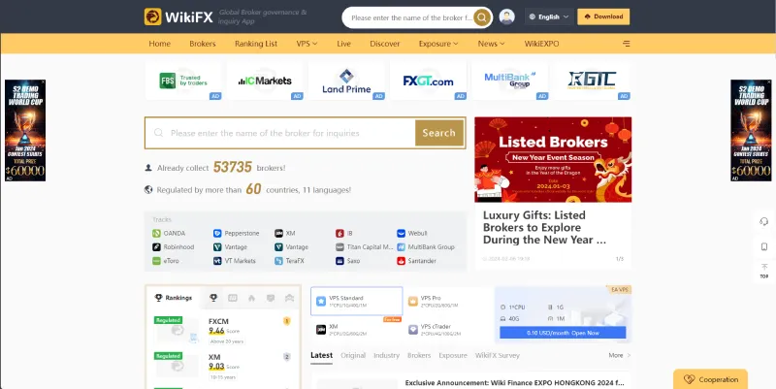Switch to the Industry news tab
This screenshot has height=389, width=776.
[386, 355]
